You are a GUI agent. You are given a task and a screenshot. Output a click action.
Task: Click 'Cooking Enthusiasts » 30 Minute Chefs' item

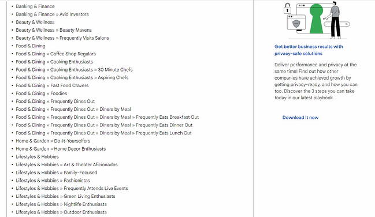pos(74,70)
